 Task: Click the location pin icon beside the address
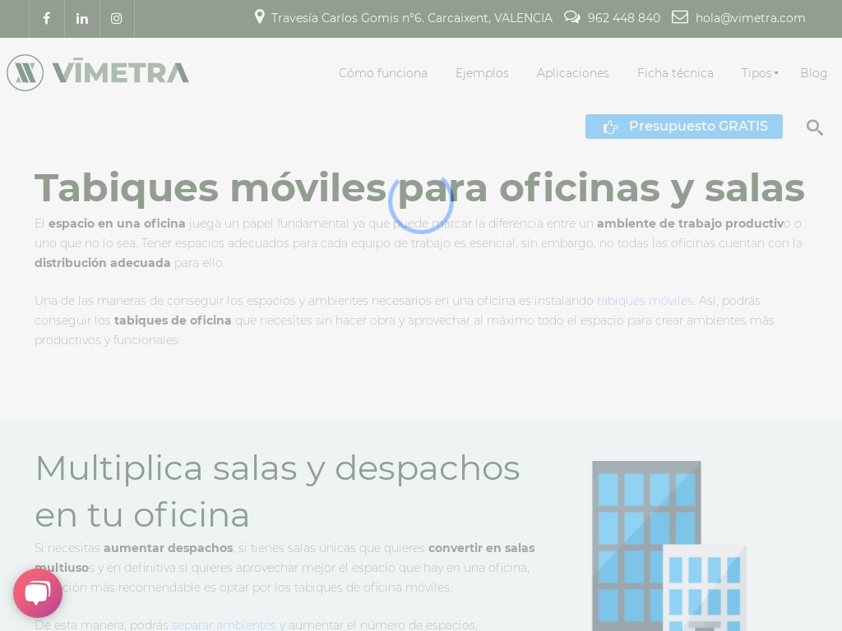[x=260, y=16]
